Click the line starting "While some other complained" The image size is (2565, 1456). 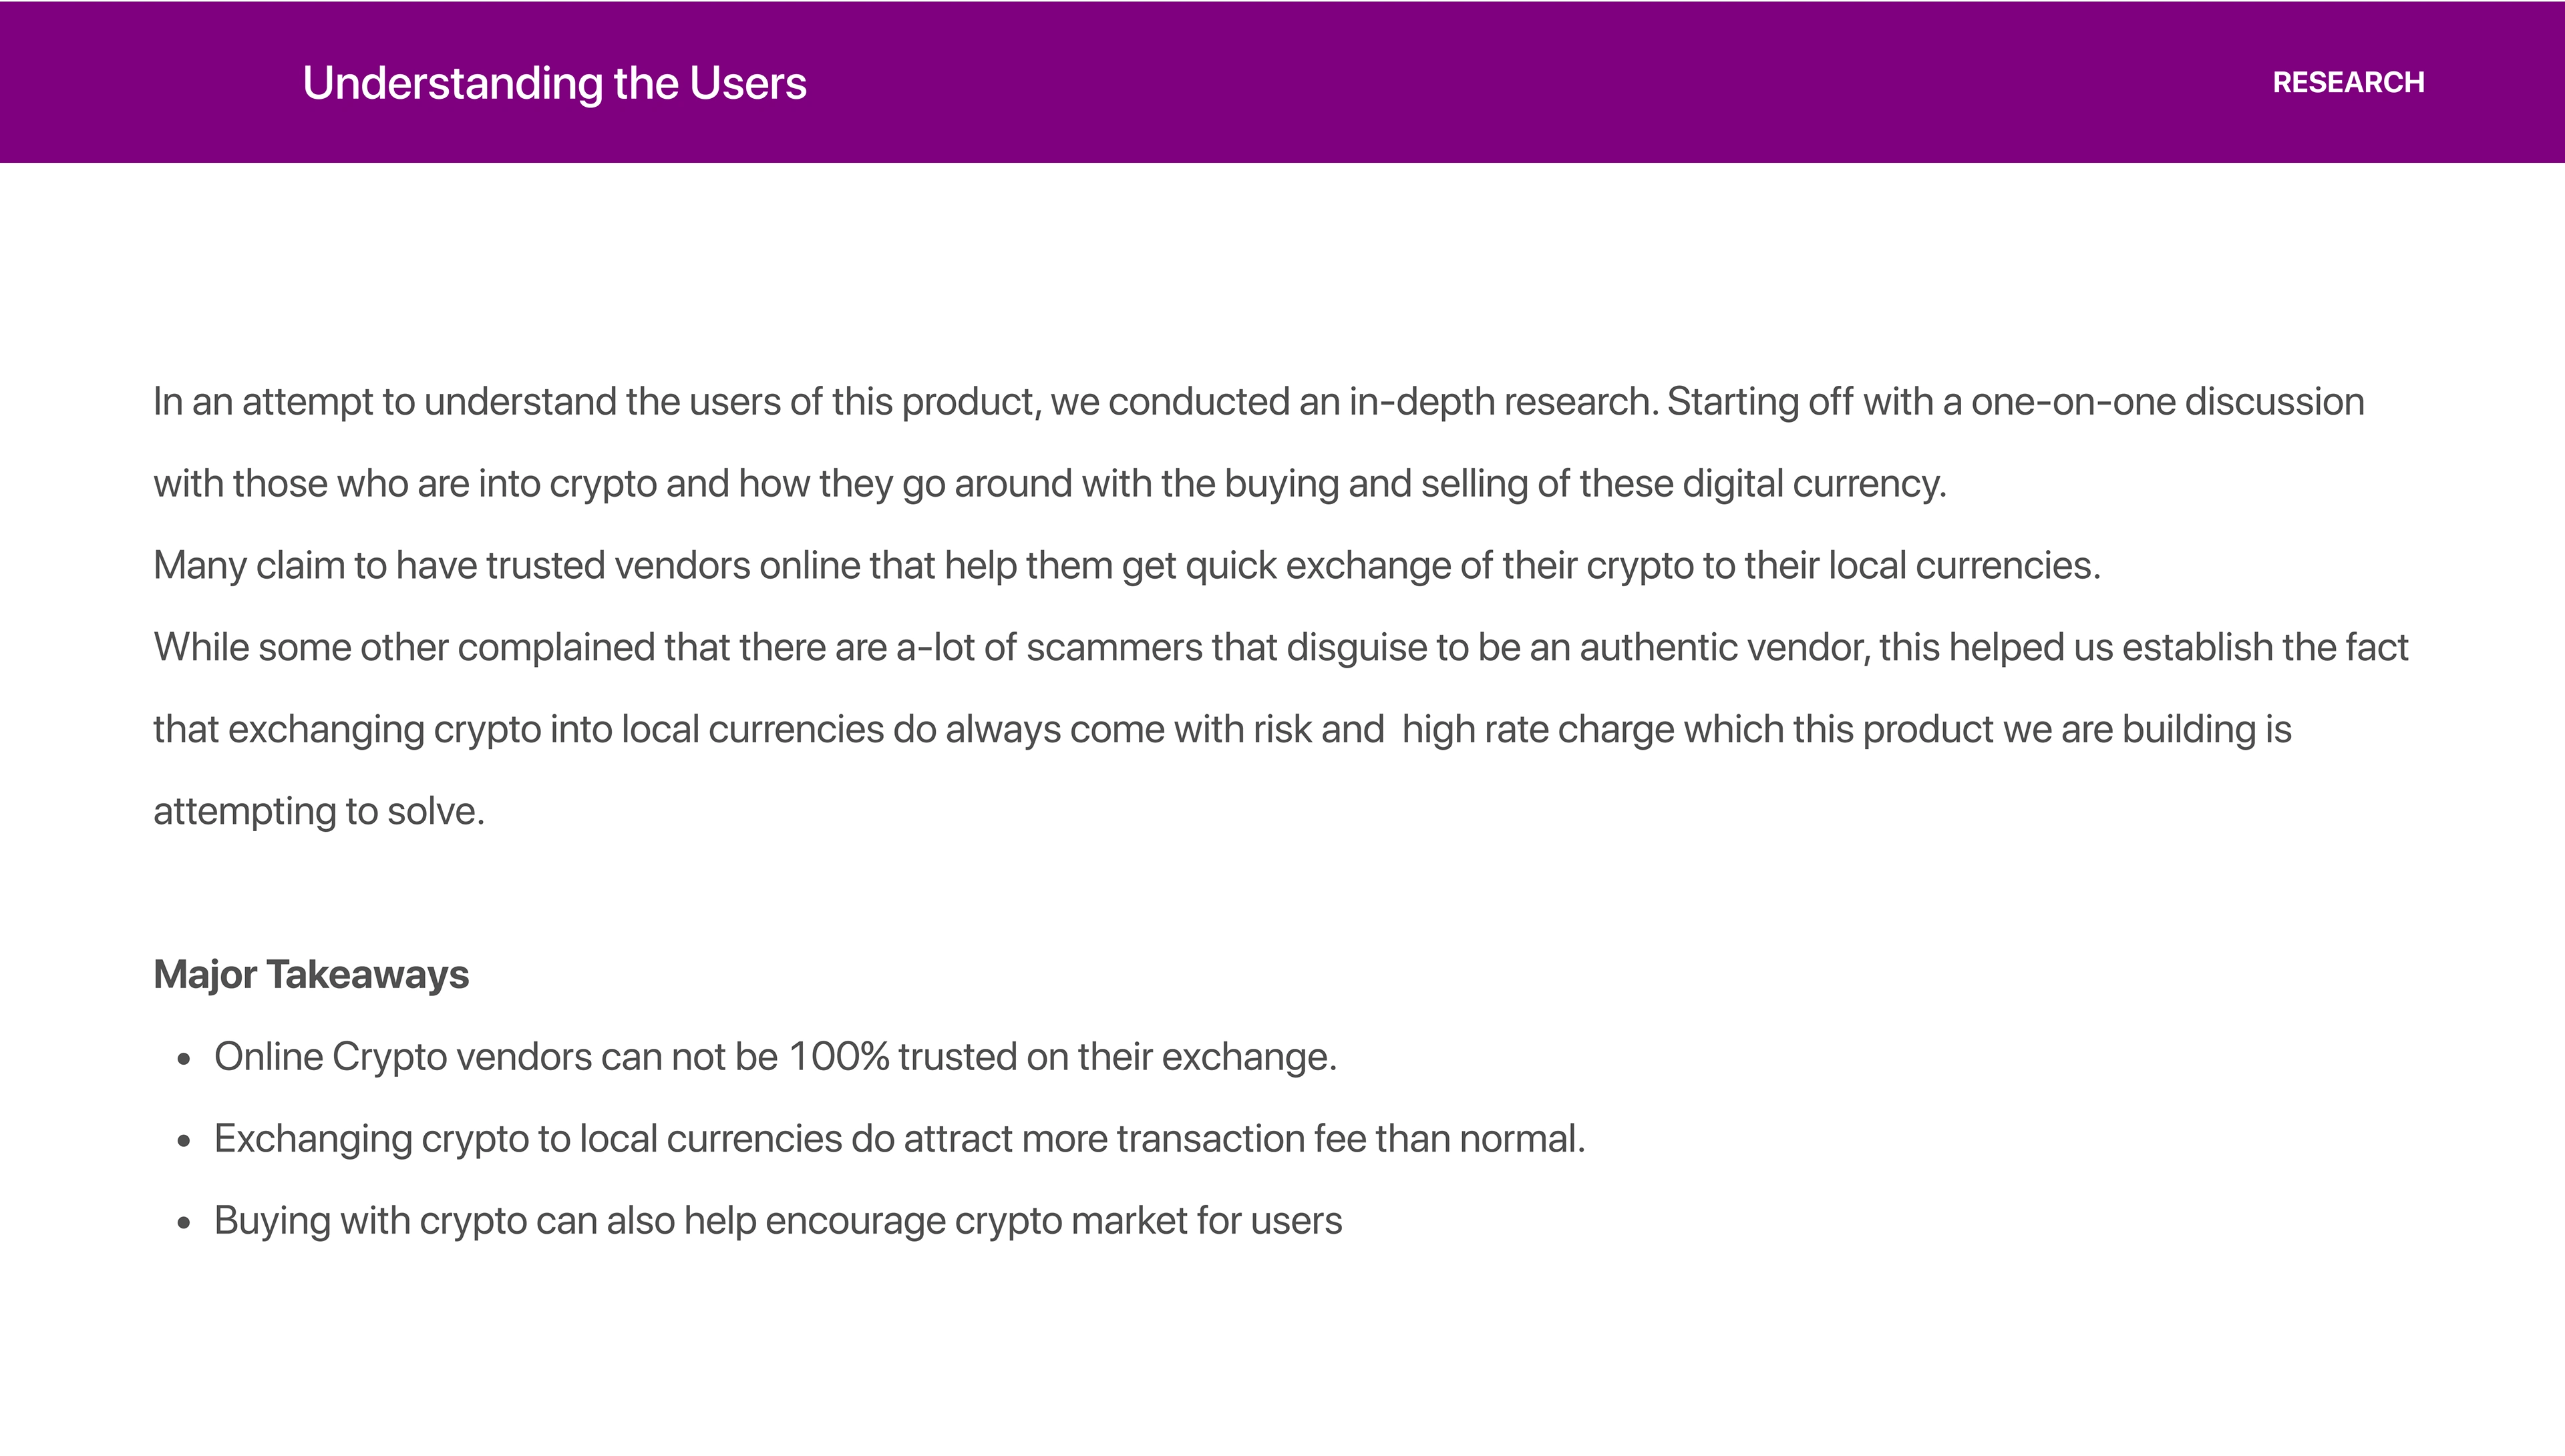pyautogui.click(x=1280, y=648)
